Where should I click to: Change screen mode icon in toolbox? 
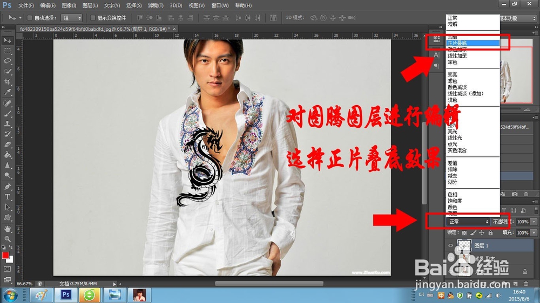(x=7, y=279)
